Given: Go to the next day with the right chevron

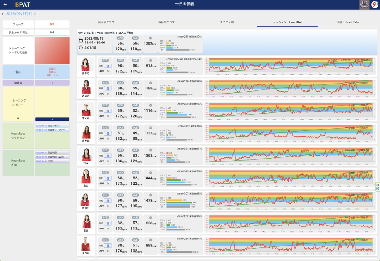Looking at the screenshot, I should (35, 14).
